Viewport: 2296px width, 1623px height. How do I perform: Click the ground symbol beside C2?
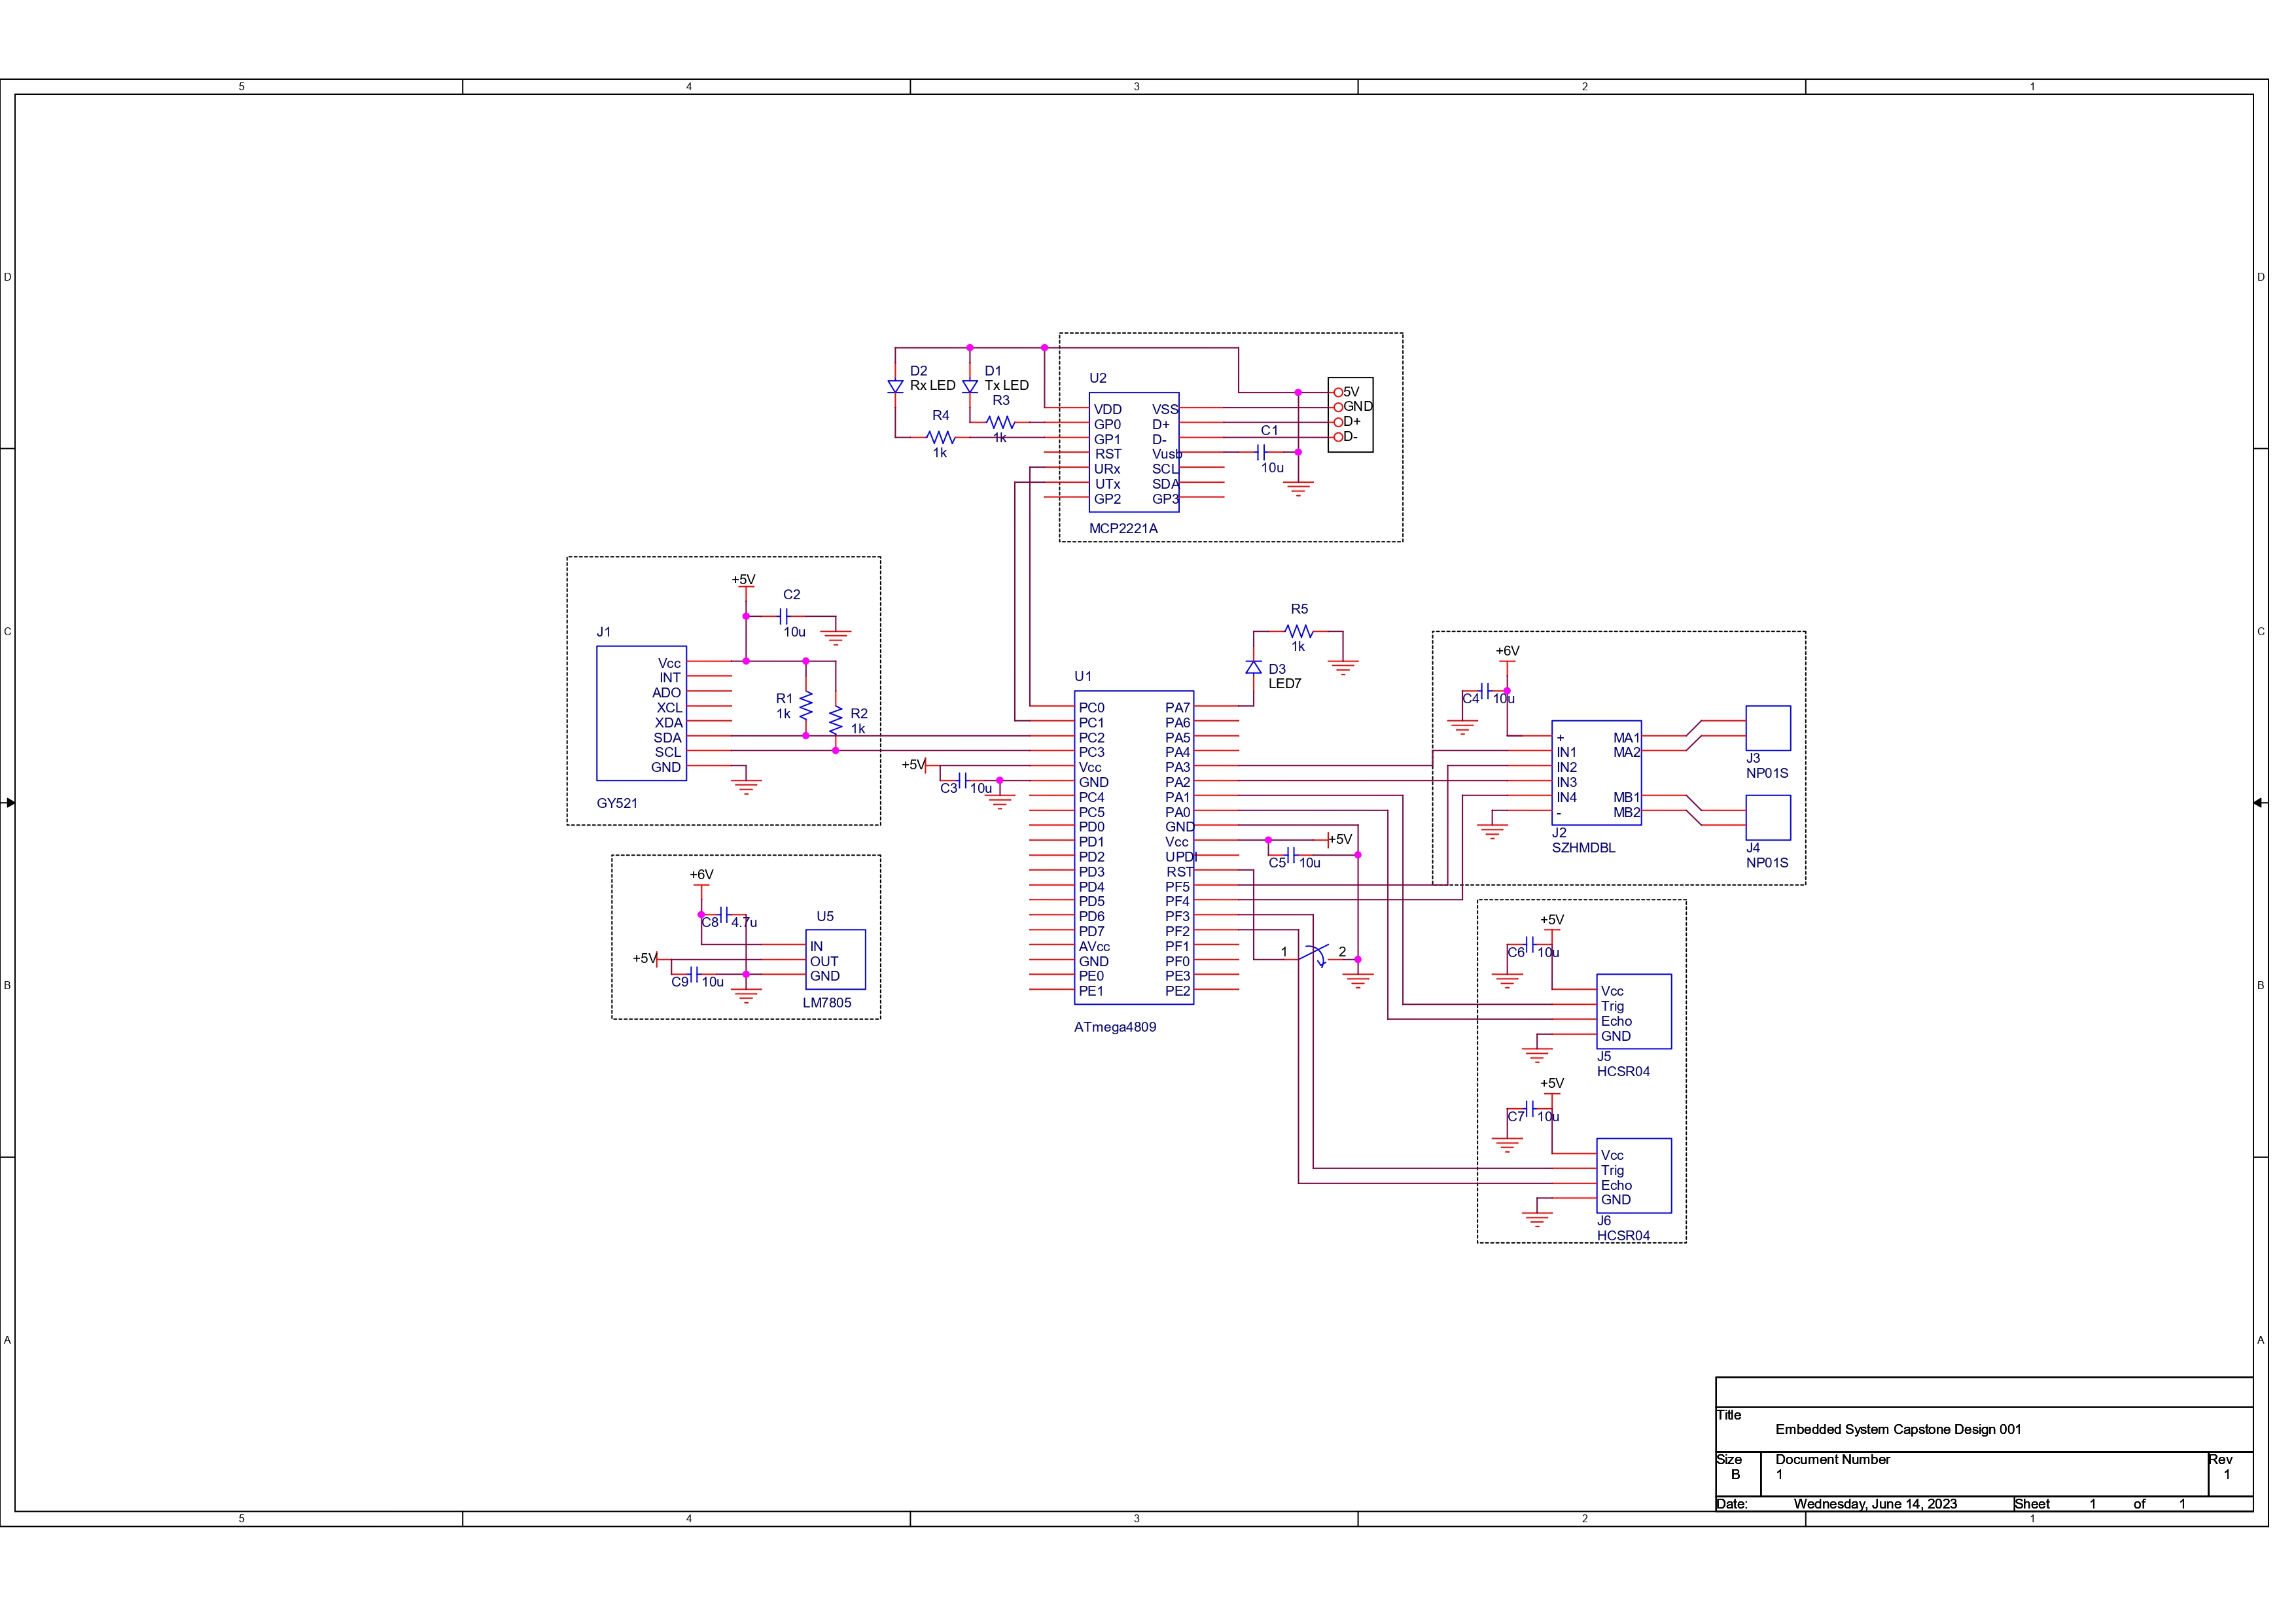(836, 637)
